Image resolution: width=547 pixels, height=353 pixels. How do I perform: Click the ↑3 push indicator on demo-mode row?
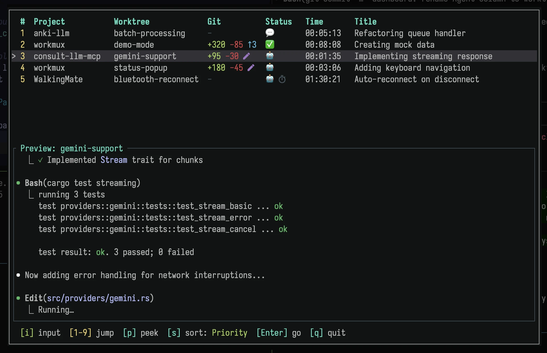pos(252,45)
